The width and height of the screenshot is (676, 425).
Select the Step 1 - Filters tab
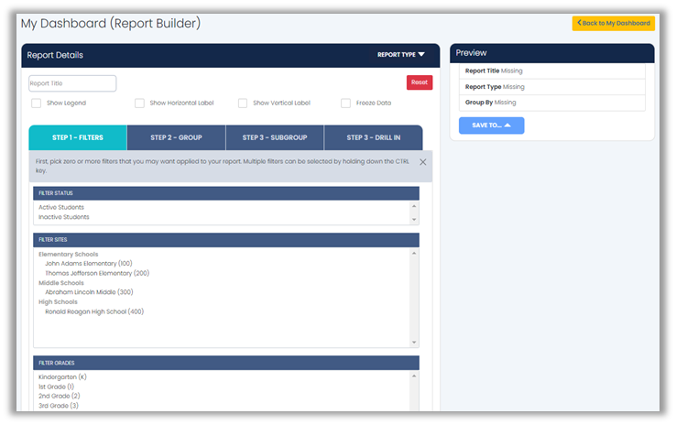pos(78,138)
